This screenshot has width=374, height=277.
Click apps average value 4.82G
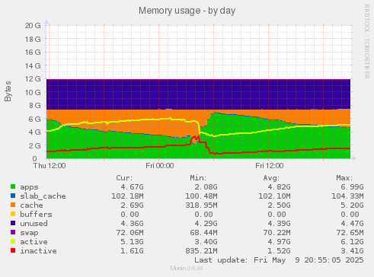pos(279,187)
